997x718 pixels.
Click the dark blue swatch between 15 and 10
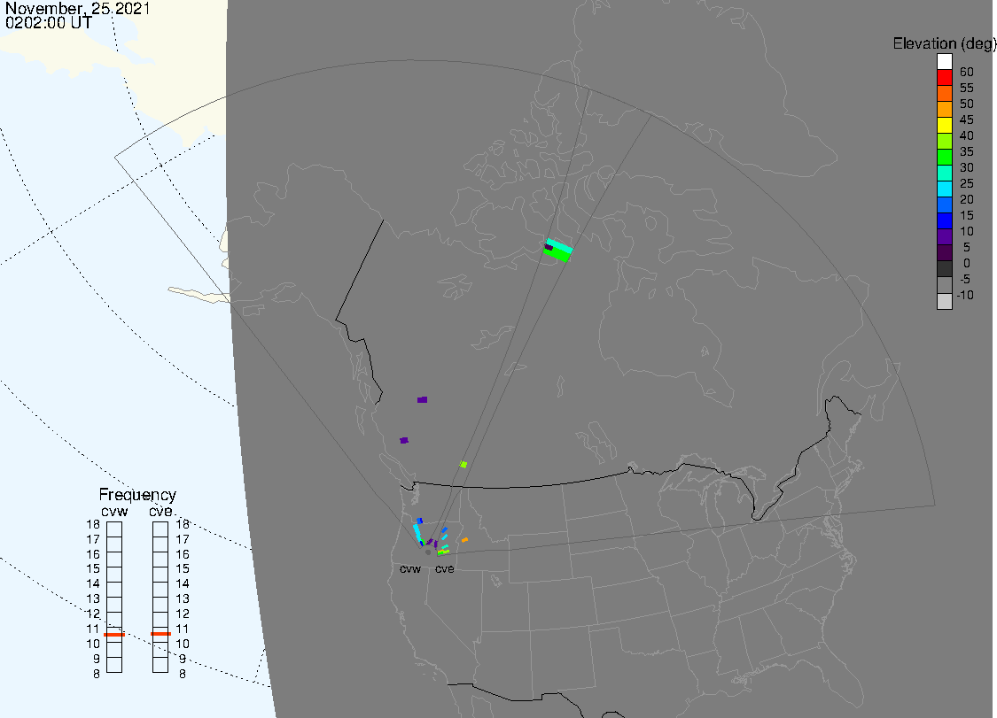(x=944, y=221)
